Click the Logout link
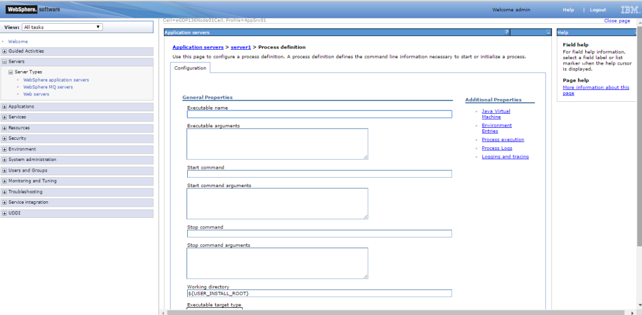642x315 pixels. point(598,10)
